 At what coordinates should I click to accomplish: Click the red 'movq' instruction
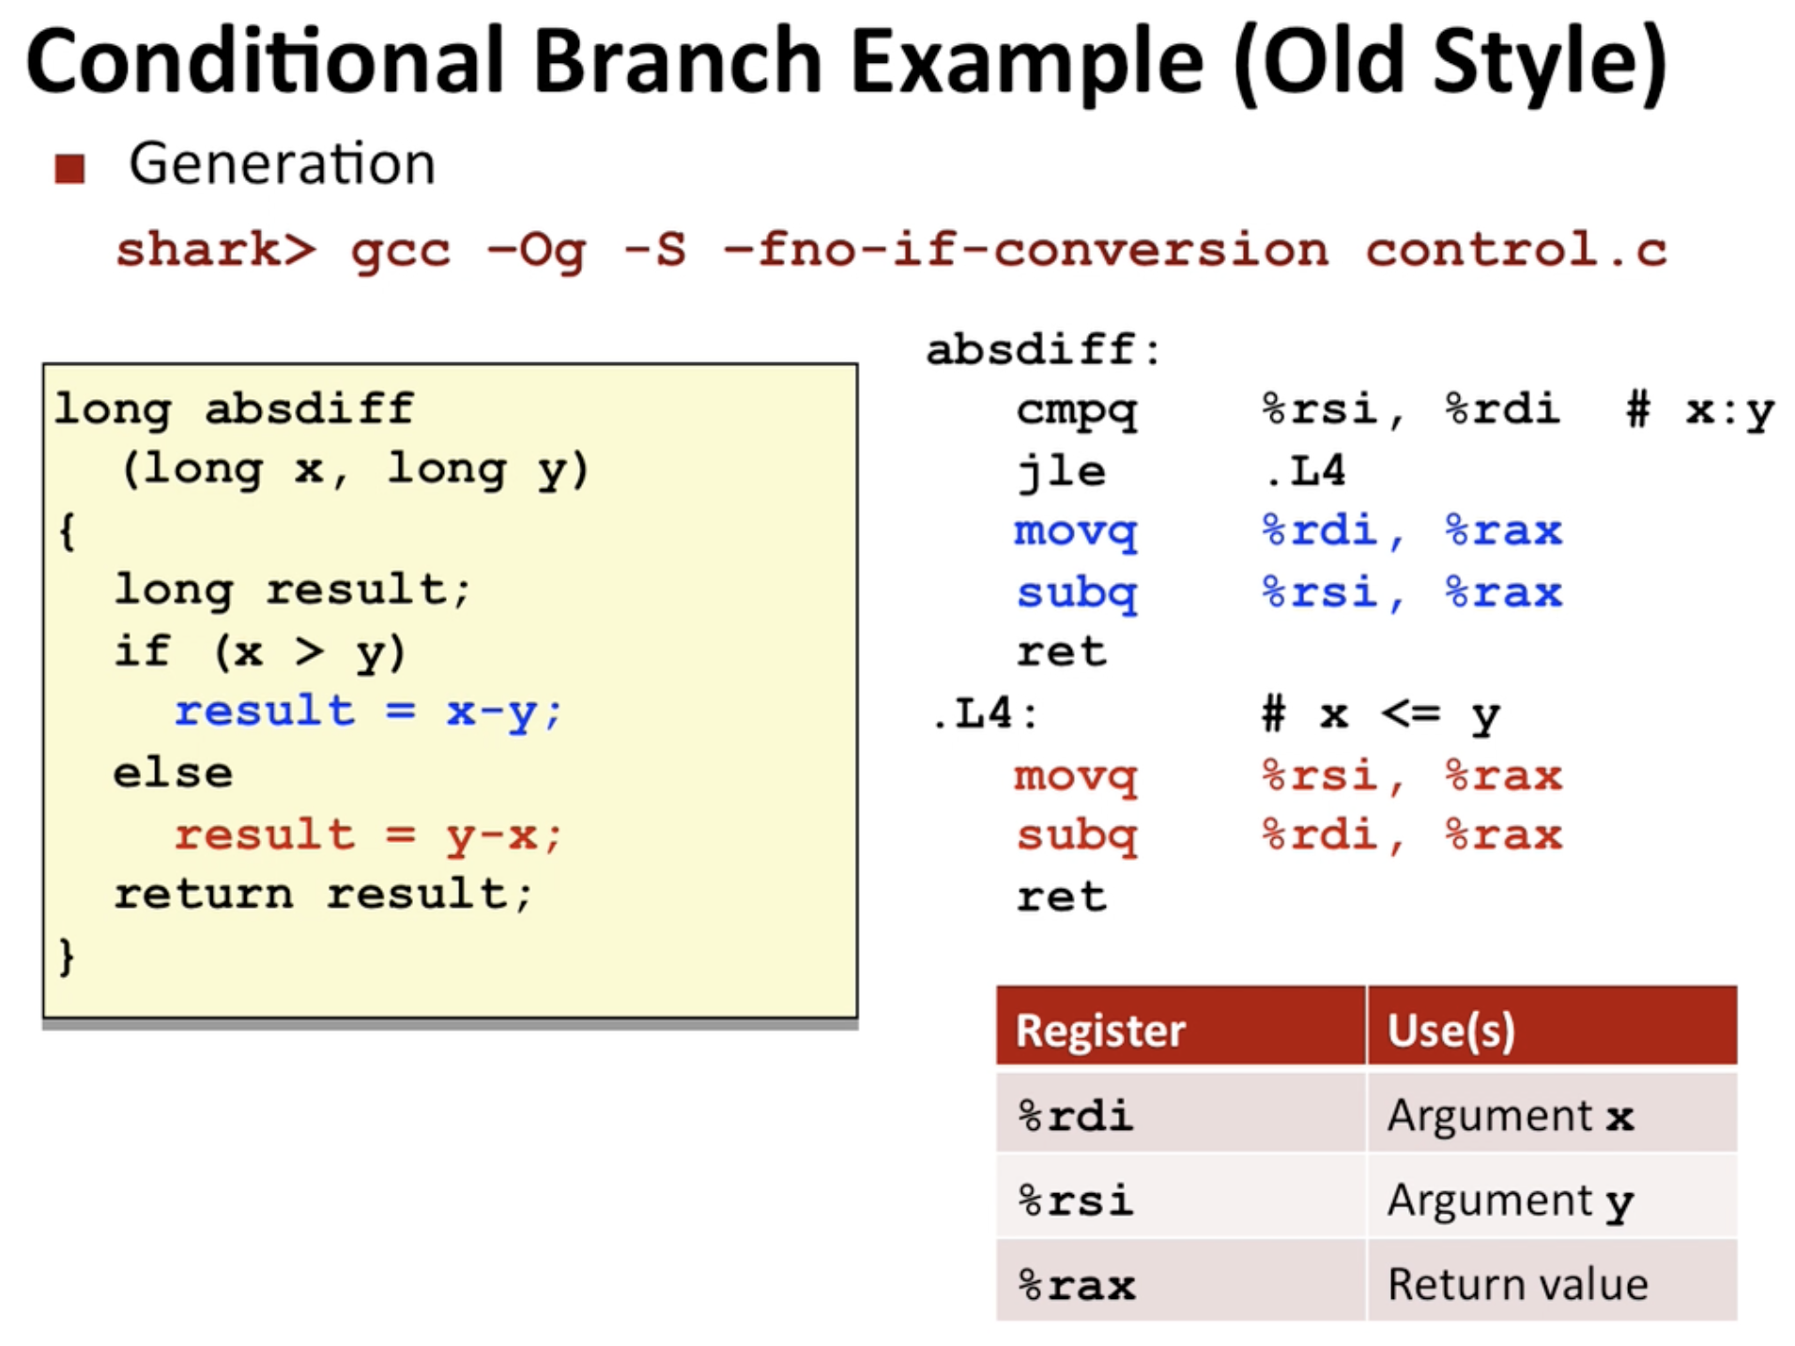[x=1076, y=777]
